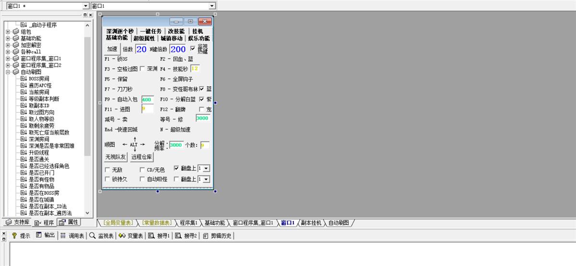This screenshot has width=576, height=266.
Task: Expand the 基础功能 tree node
Action: point(8,38)
